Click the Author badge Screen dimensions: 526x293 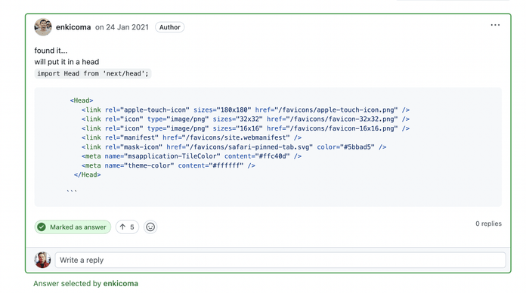click(170, 27)
